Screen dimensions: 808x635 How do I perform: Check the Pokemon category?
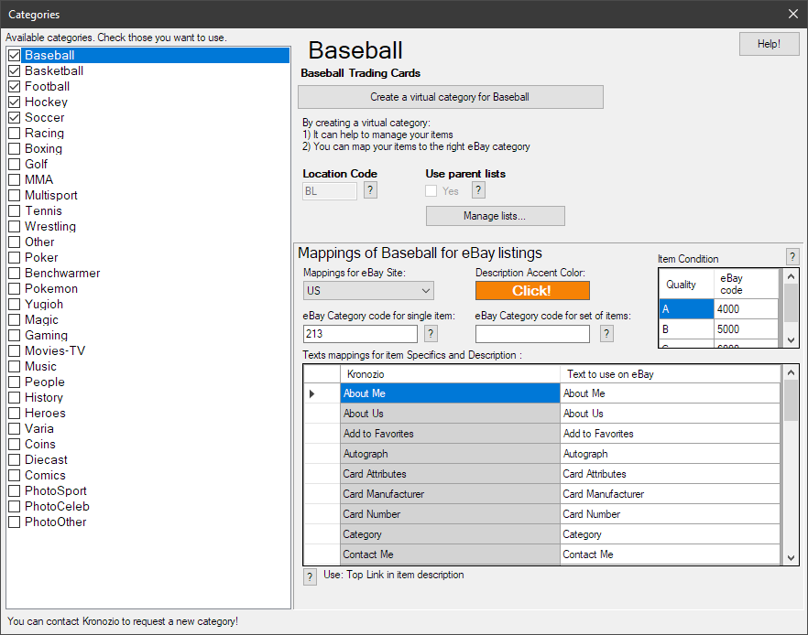(15, 289)
